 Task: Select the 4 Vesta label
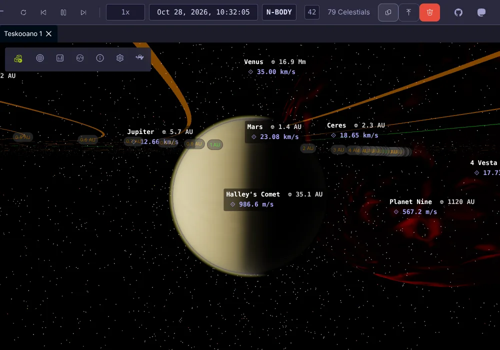[x=483, y=163]
